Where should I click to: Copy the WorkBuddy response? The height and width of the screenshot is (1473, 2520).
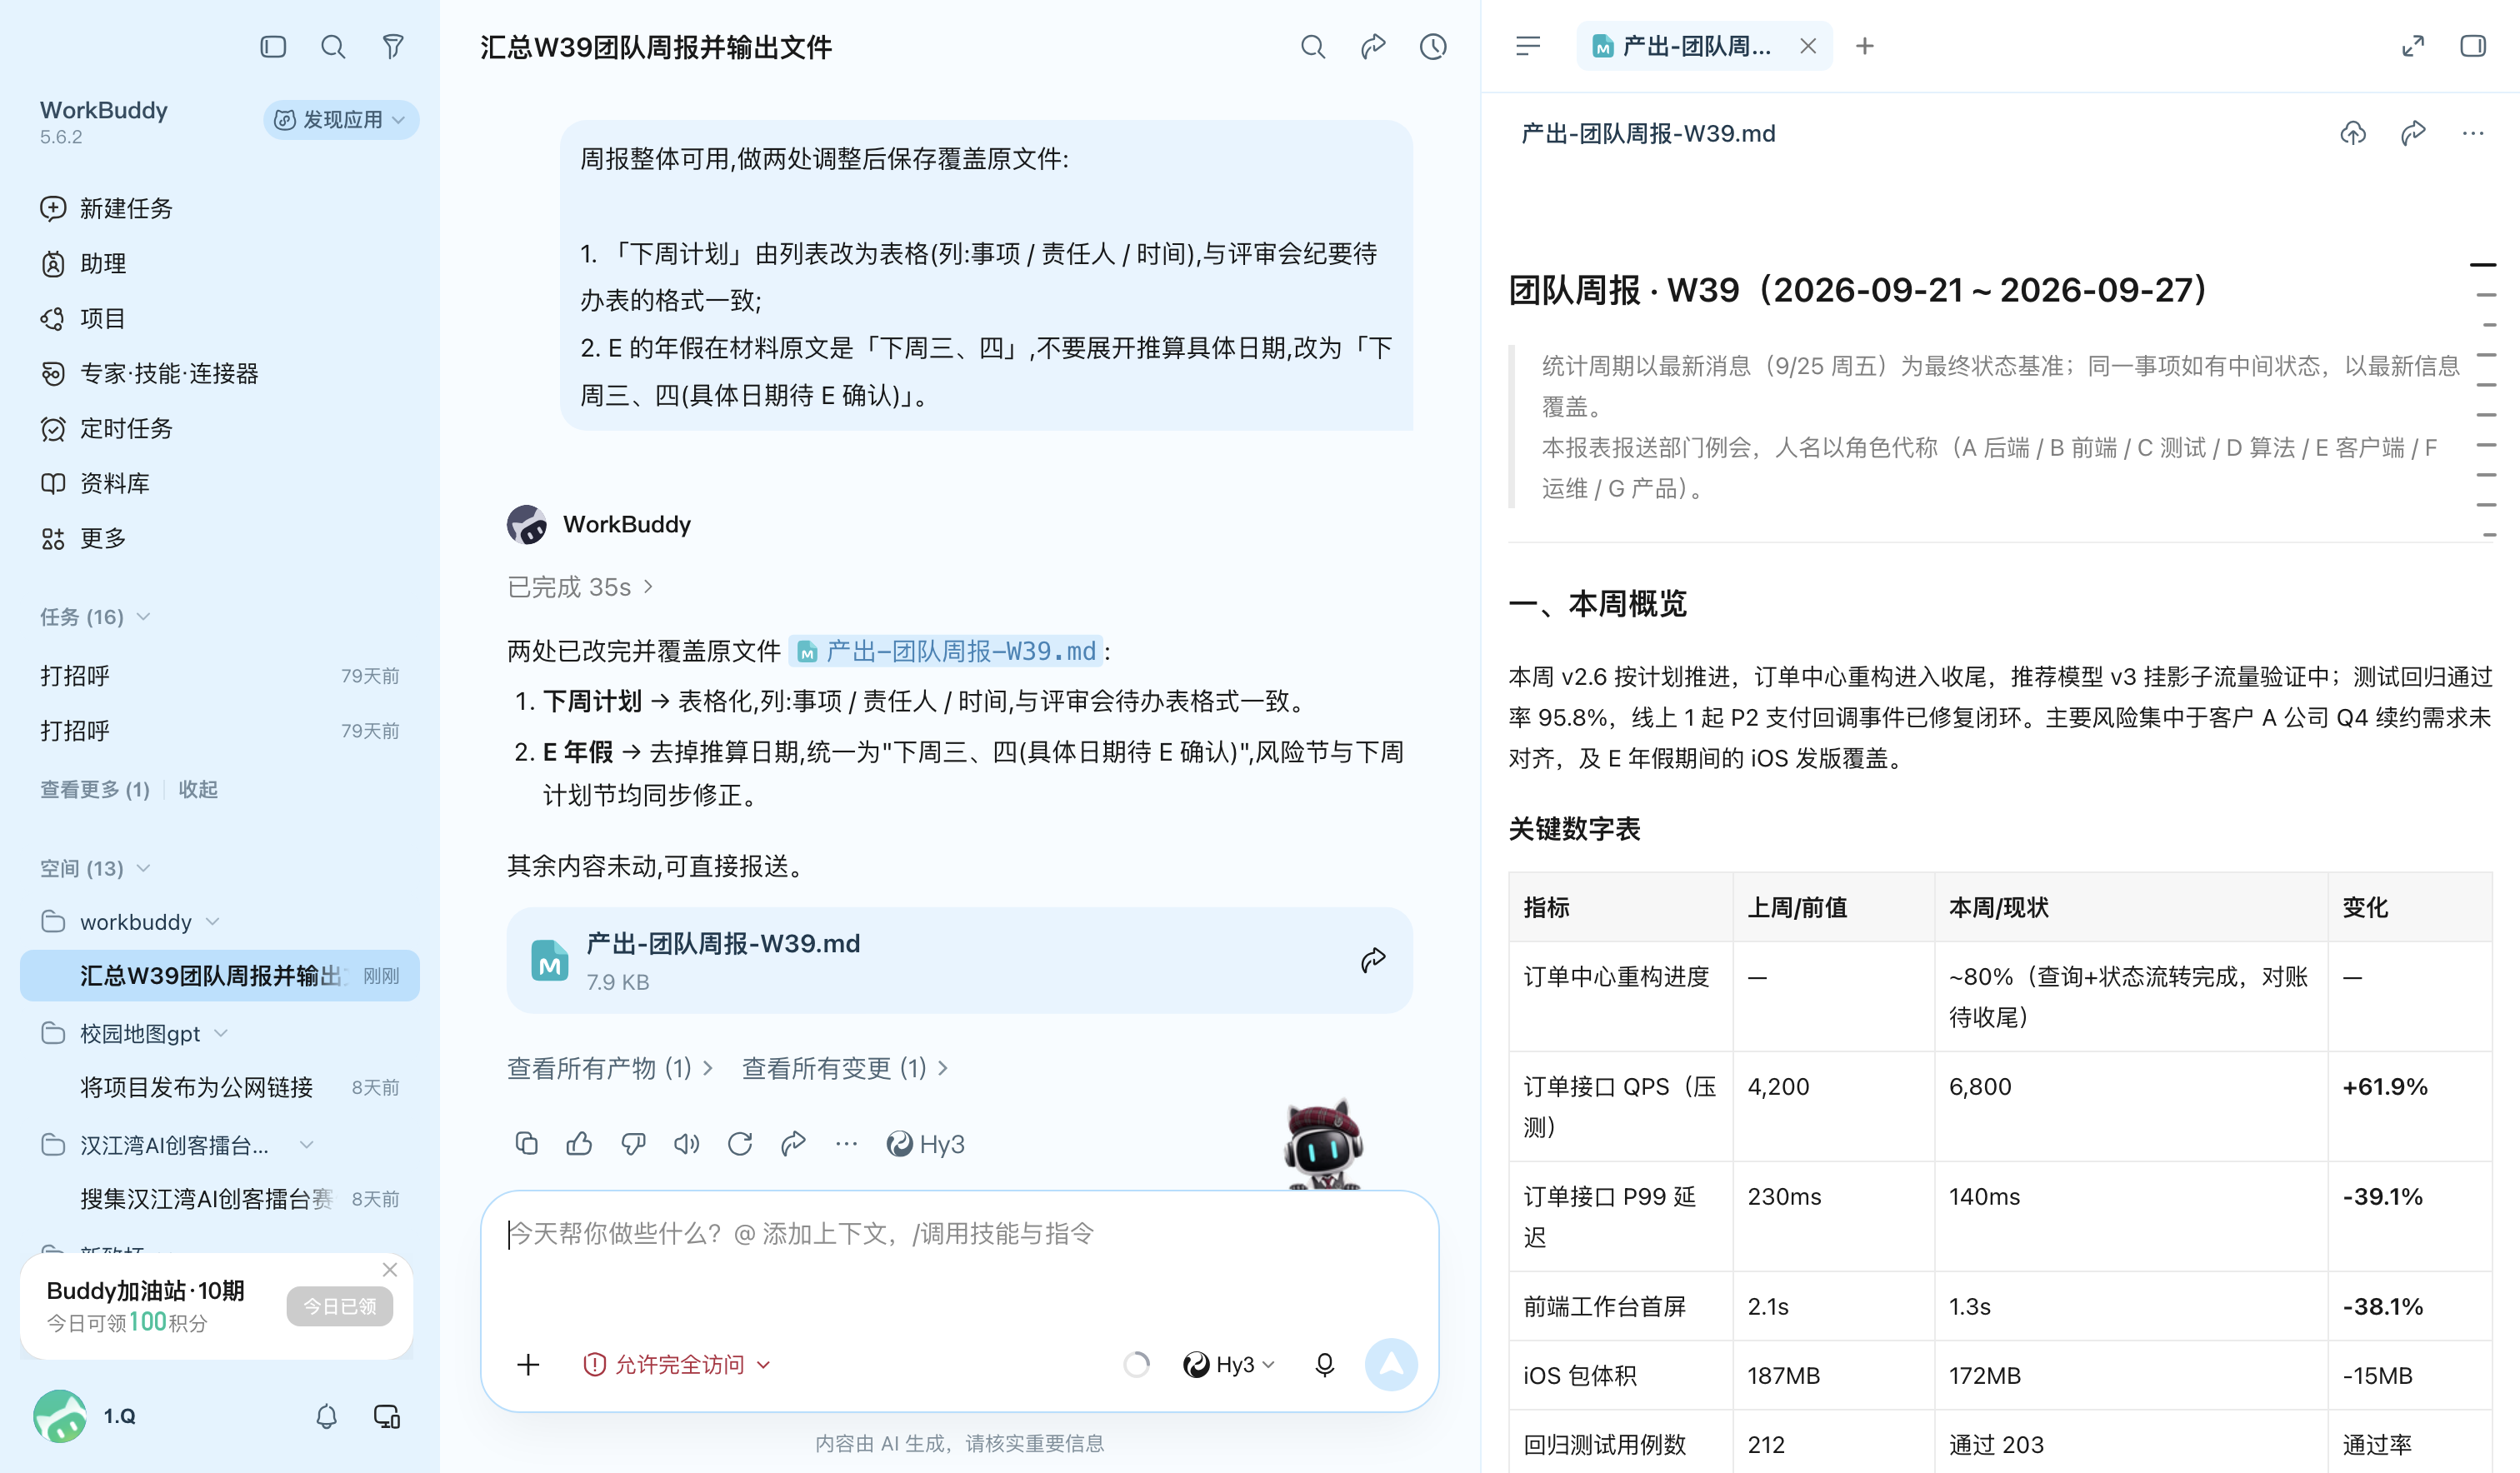point(526,1143)
